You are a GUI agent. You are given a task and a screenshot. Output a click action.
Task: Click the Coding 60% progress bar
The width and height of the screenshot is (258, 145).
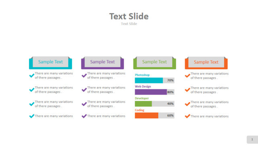tap(155, 116)
